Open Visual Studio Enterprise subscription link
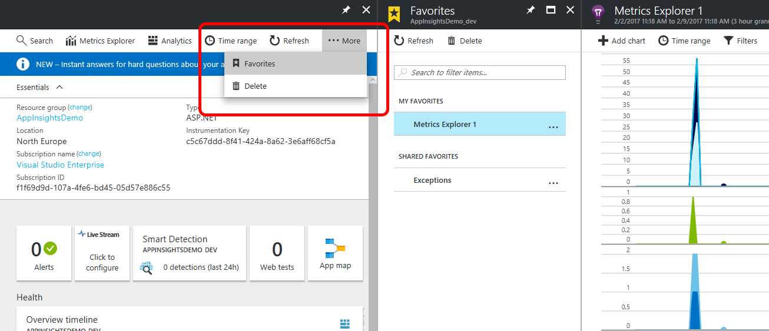Image resolution: width=769 pixels, height=331 pixels. pos(60,165)
